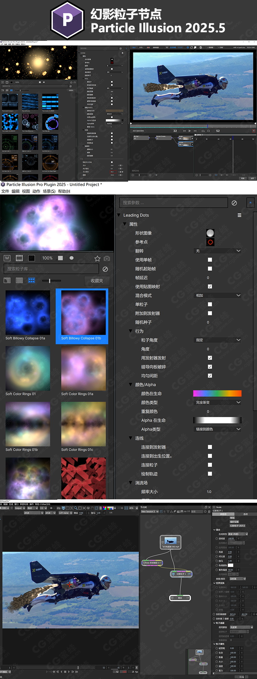Enable the 单粒子 checkbox
The width and height of the screenshot is (257, 679).
210,305
